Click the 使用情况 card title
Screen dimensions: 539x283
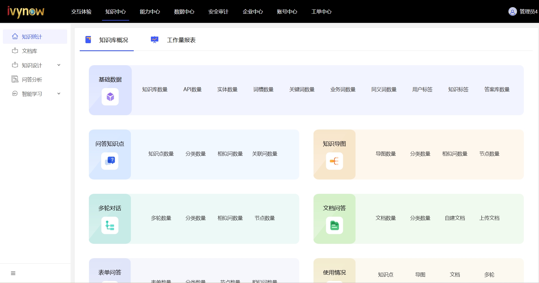[x=334, y=272]
